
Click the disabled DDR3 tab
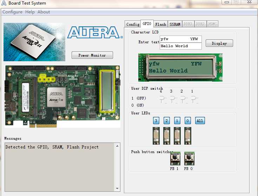(x=188, y=24)
